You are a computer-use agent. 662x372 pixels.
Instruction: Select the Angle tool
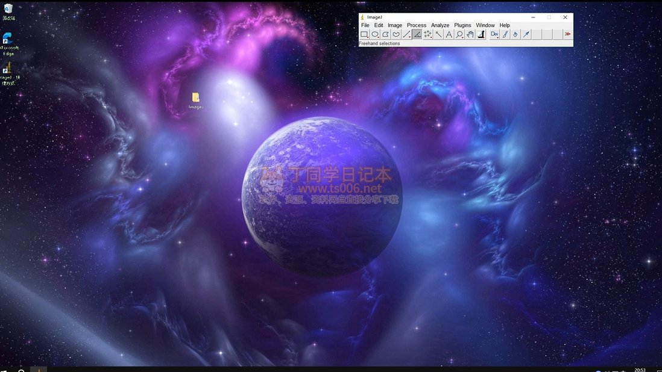tap(417, 35)
